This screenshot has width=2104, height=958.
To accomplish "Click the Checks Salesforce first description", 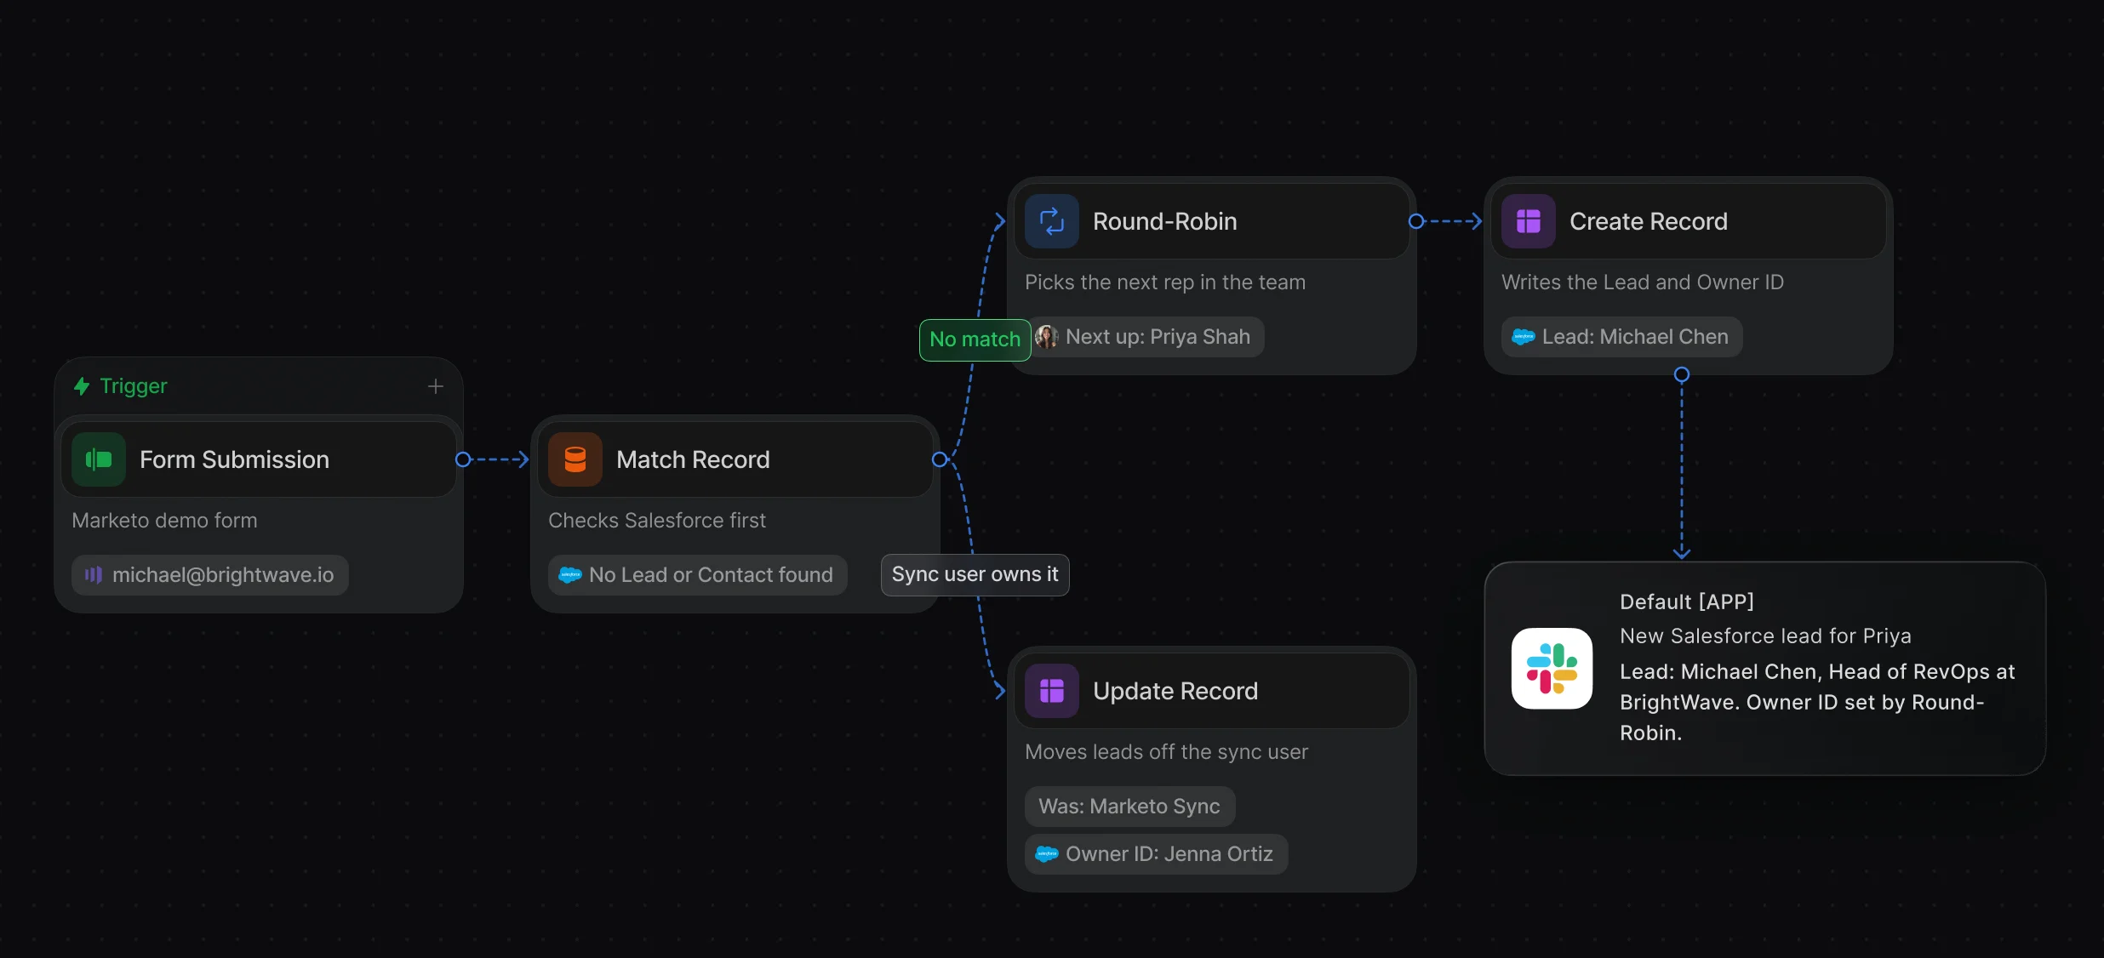I will 657,521.
